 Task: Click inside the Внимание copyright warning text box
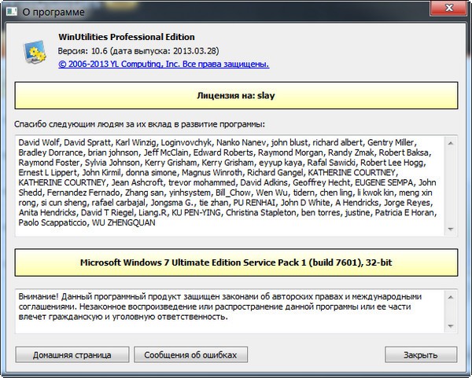[228, 310]
